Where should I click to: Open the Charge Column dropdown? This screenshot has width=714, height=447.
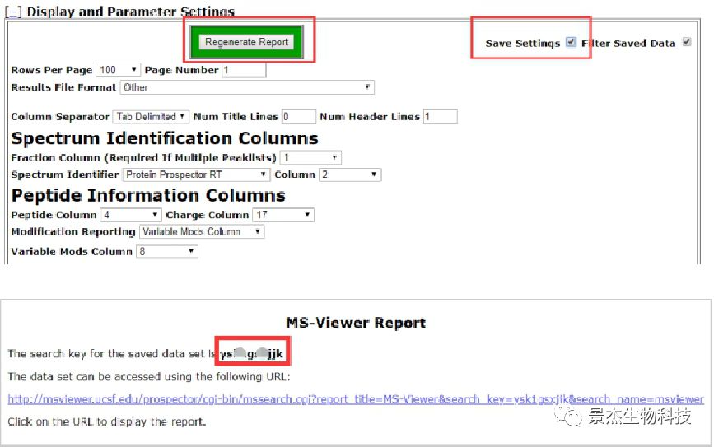[283, 214]
